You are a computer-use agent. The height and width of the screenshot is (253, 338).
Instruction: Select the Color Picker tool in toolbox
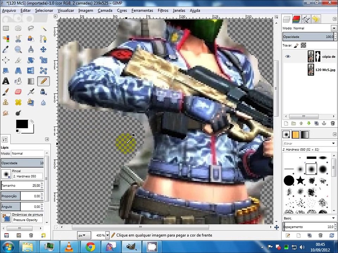point(6,49)
